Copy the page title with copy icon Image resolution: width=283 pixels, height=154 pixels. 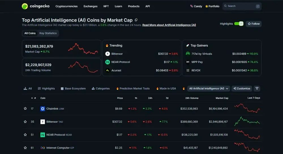(136, 20)
